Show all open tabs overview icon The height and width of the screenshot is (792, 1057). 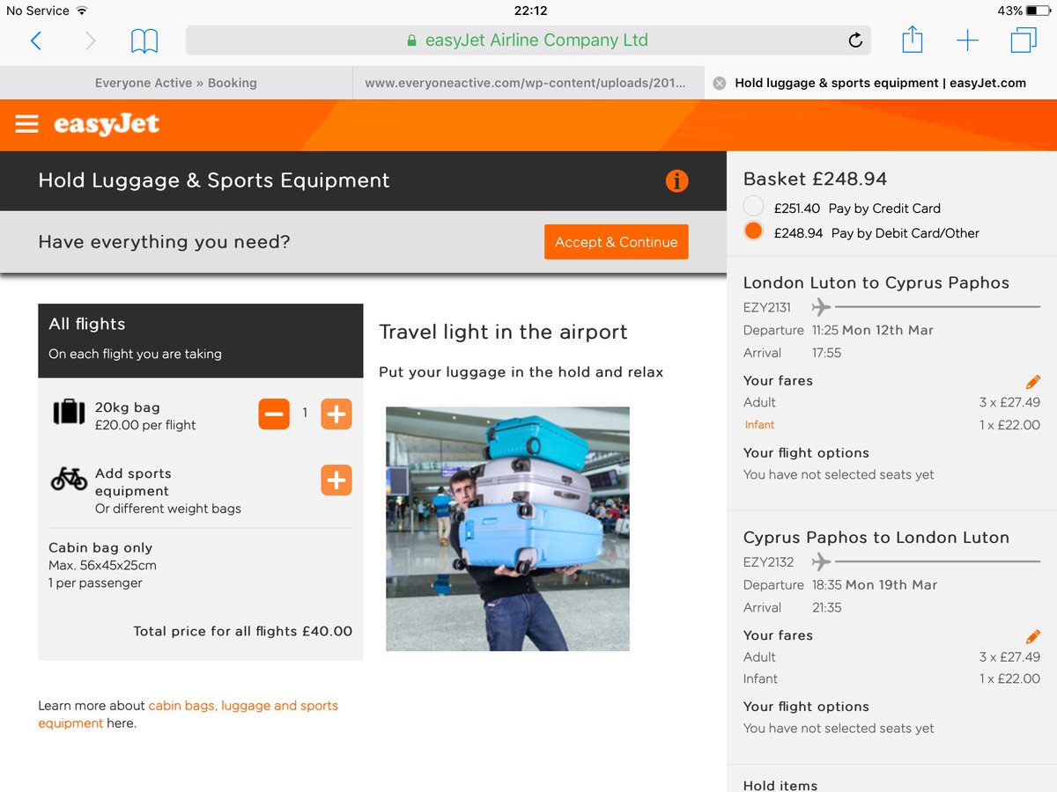pyautogui.click(x=1024, y=40)
